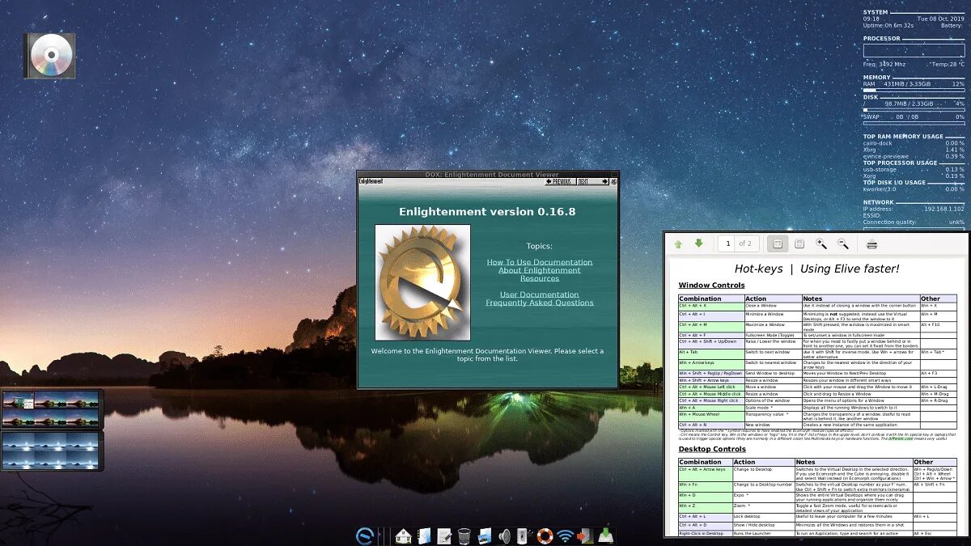Click the golden Enlightenment logo image

coord(422,282)
